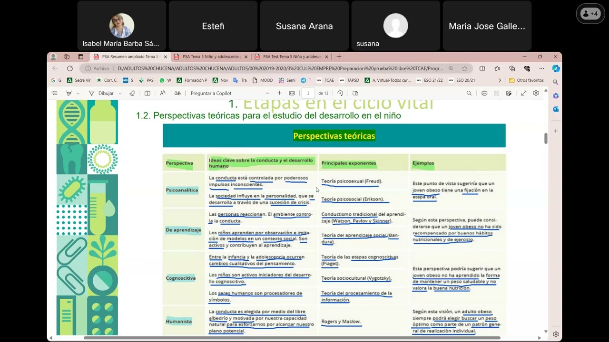
Task: Add this page to favorites star
Action: (464, 68)
